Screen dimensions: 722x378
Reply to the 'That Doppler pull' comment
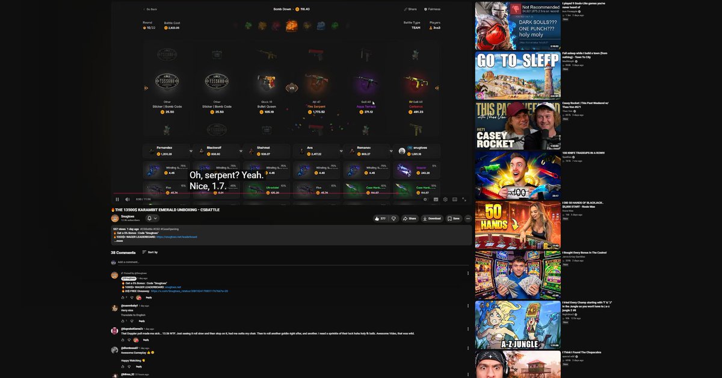(146, 339)
